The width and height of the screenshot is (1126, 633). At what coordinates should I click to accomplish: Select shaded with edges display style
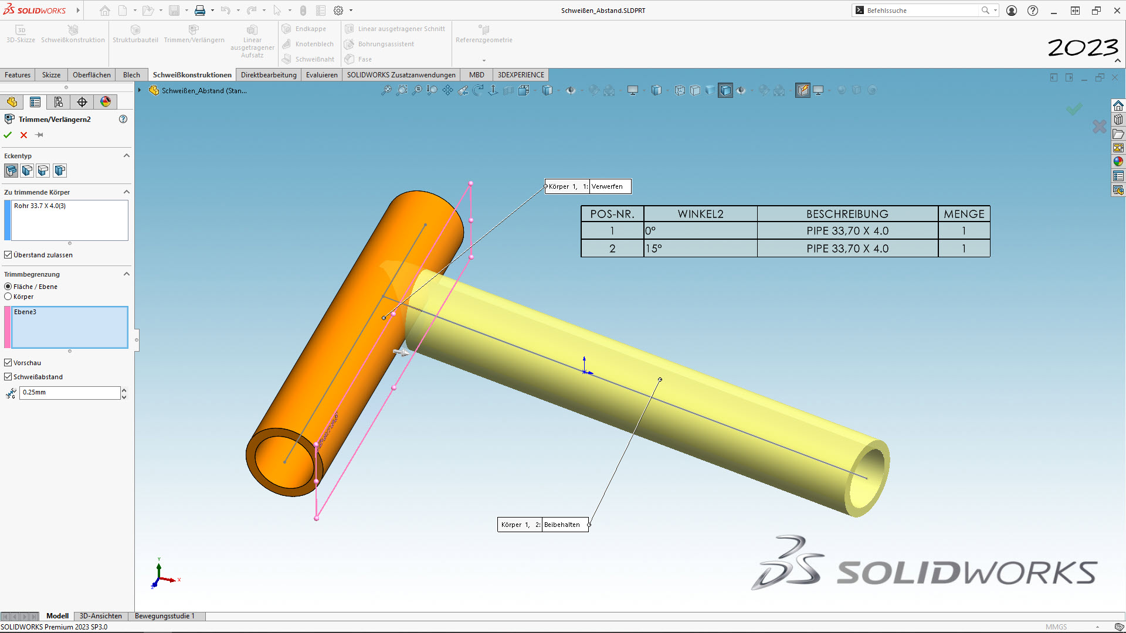(x=725, y=90)
